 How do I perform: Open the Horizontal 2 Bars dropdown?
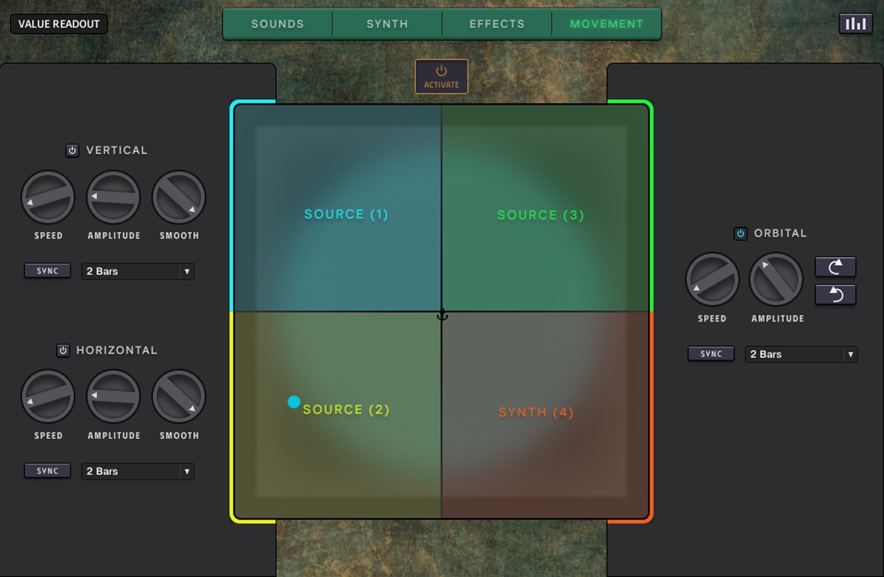137,471
